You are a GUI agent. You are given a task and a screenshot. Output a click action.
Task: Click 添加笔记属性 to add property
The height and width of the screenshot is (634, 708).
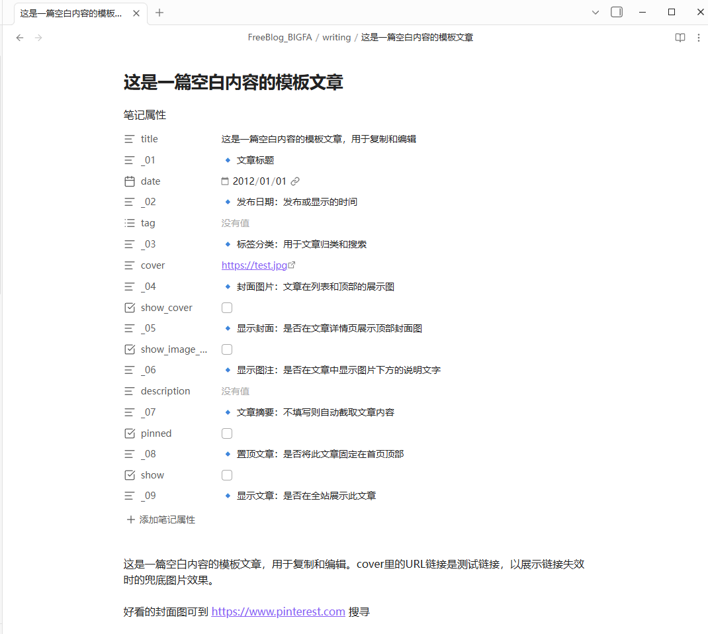(161, 520)
